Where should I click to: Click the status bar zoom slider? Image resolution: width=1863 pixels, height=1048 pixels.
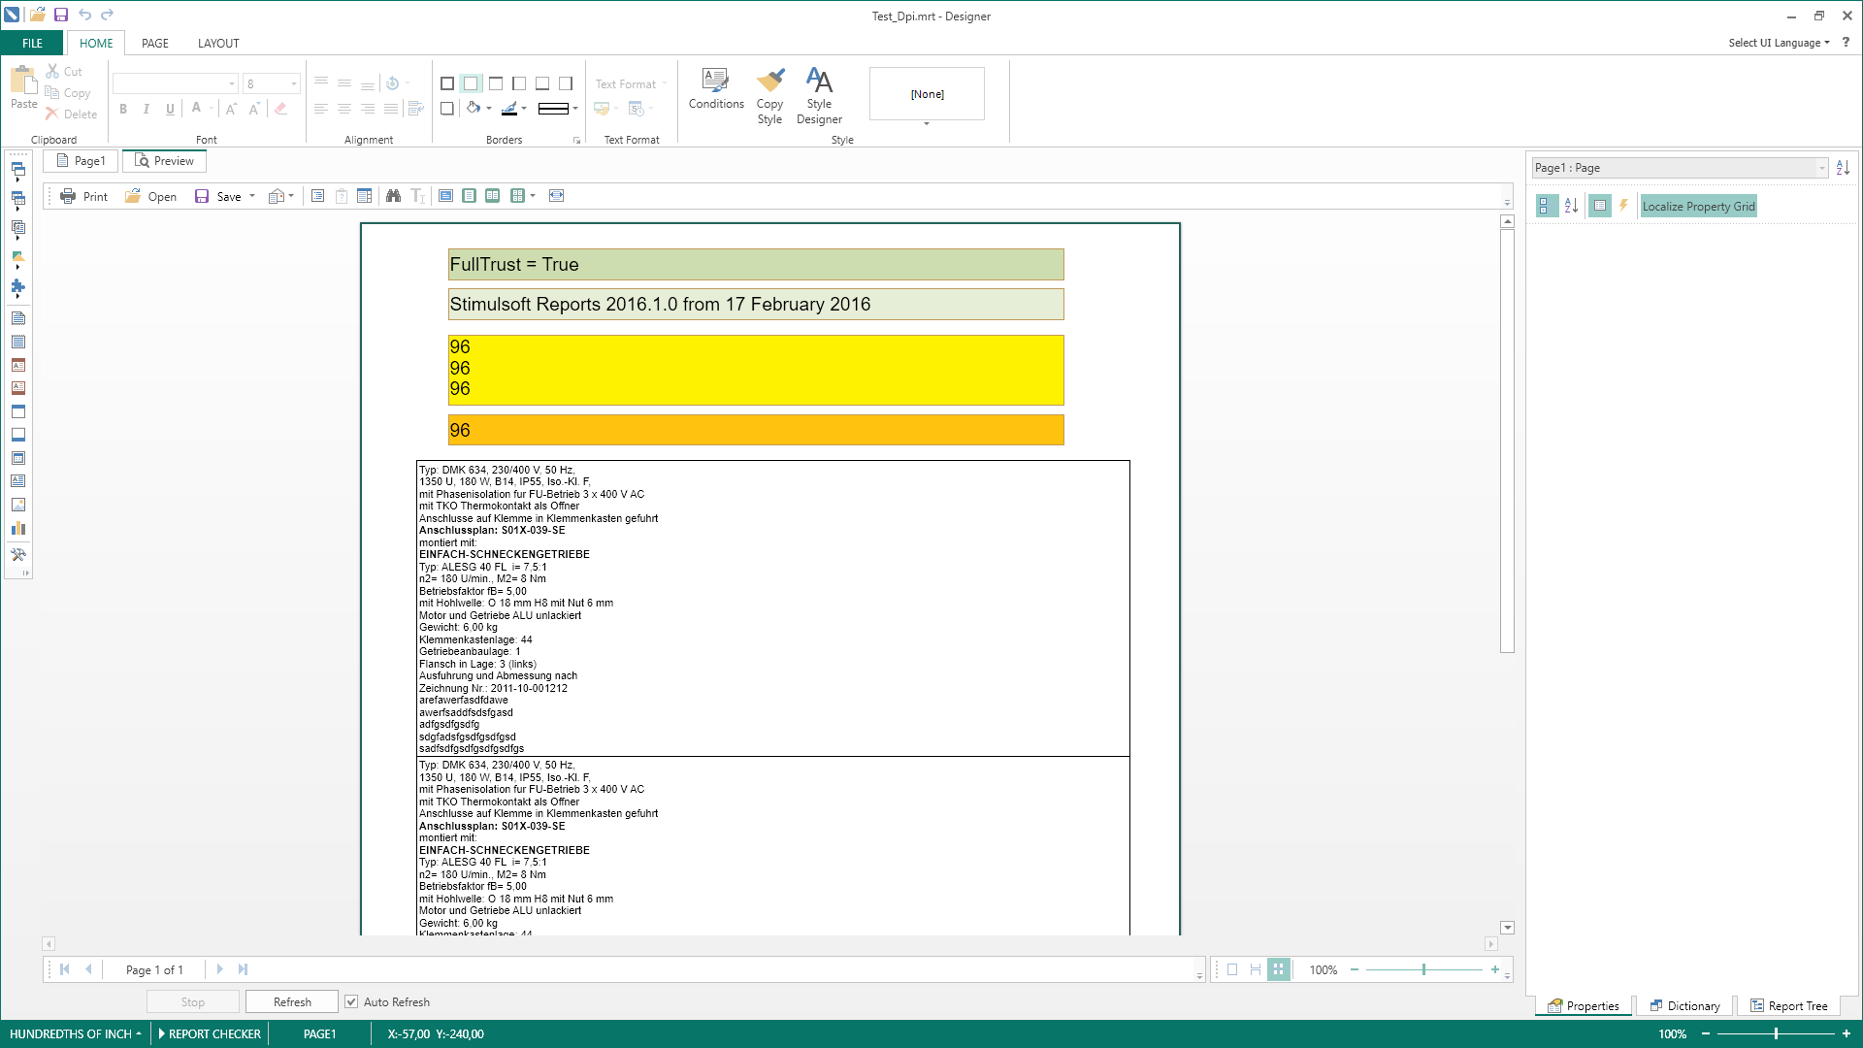click(1776, 1034)
